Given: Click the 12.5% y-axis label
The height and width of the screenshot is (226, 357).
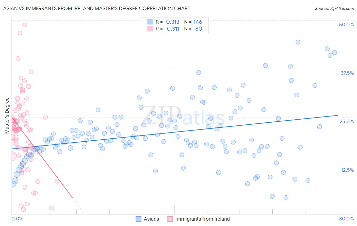Looking at the screenshot, I should tap(347, 170).
